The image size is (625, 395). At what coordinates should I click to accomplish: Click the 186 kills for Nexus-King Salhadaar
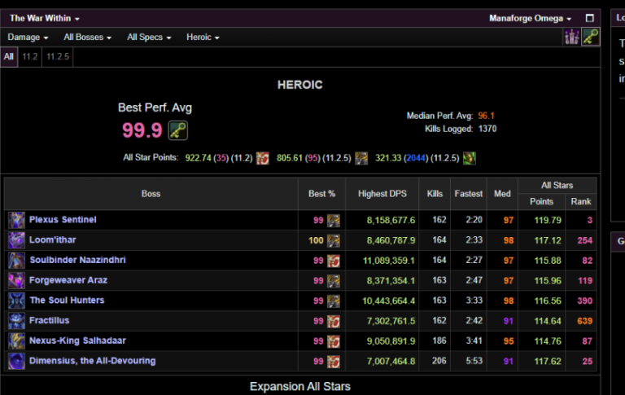439,340
